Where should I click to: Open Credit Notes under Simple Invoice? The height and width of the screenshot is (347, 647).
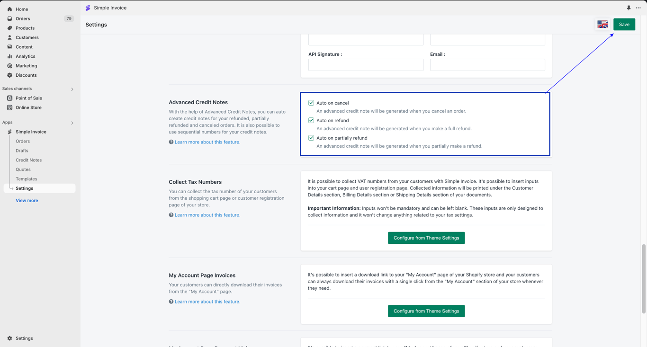(28, 160)
